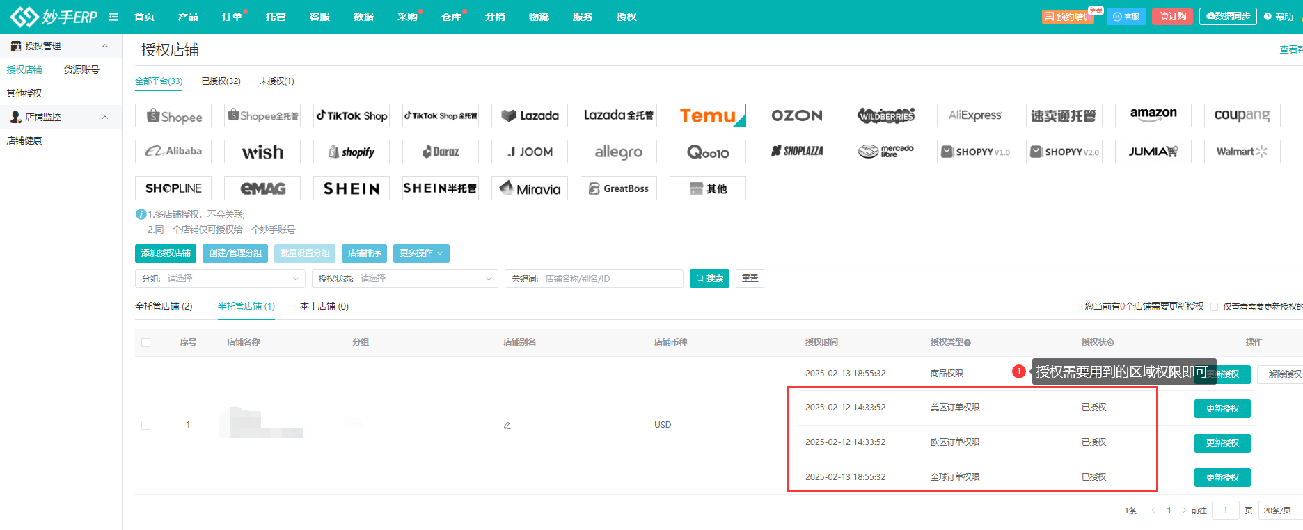This screenshot has height=530, width=1303.
Task: Select the Lazada platform tile
Action: 530,115
